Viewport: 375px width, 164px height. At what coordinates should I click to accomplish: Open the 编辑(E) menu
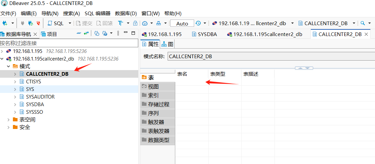click(x=29, y=13)
